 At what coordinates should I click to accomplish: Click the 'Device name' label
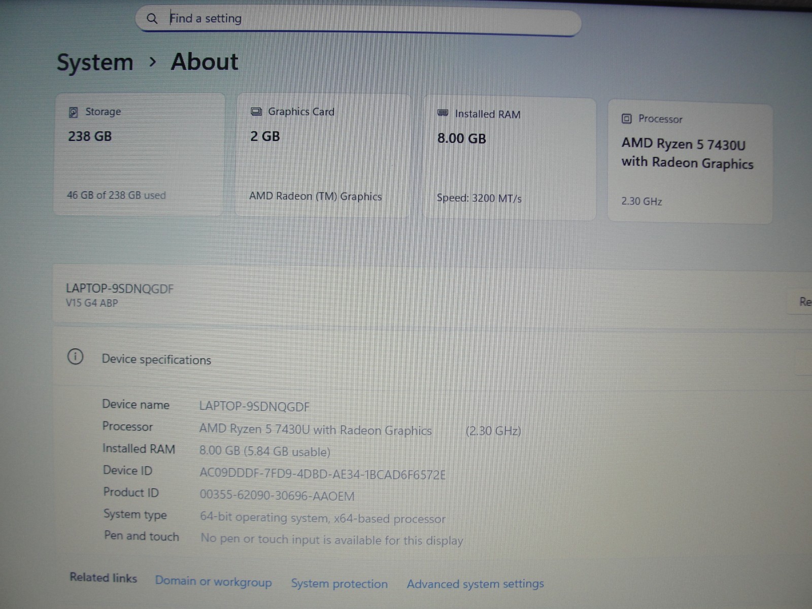point(136,404)
